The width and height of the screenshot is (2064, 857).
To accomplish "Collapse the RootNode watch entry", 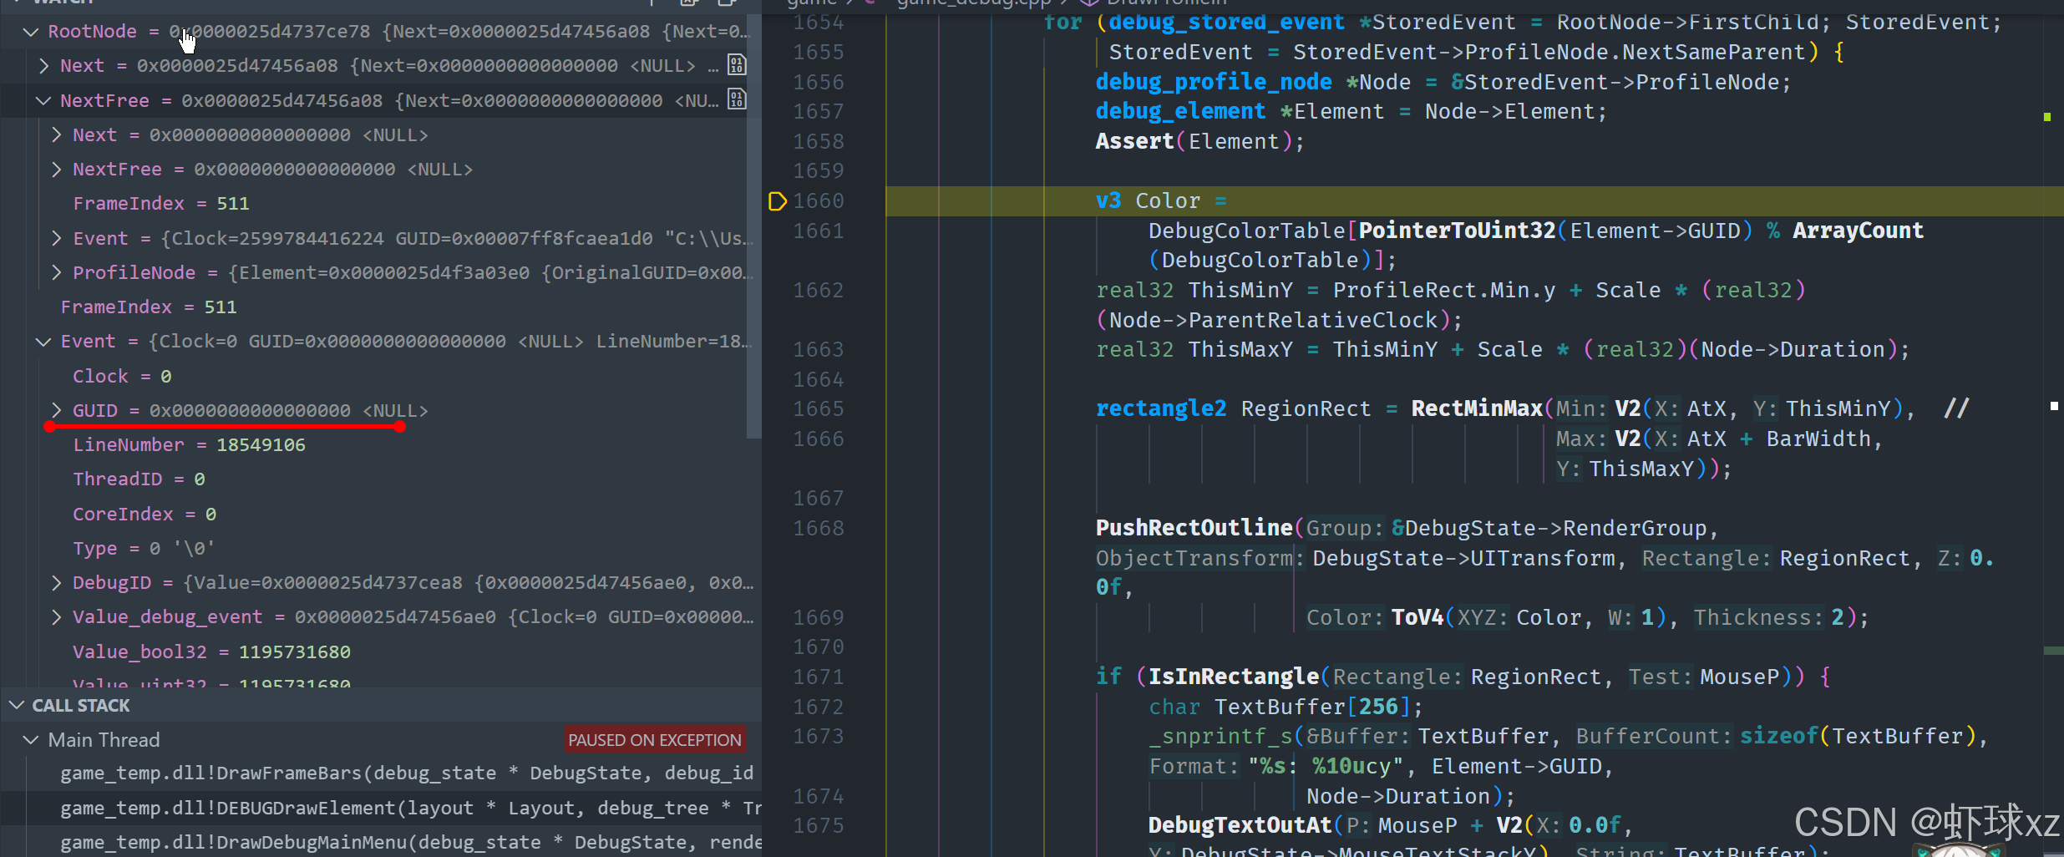I will 31,32.
